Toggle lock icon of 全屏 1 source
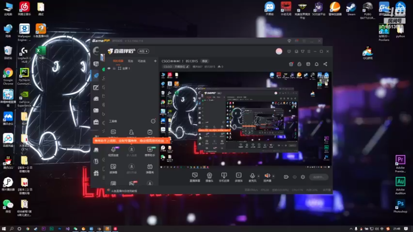 click(x=114, y=69)
